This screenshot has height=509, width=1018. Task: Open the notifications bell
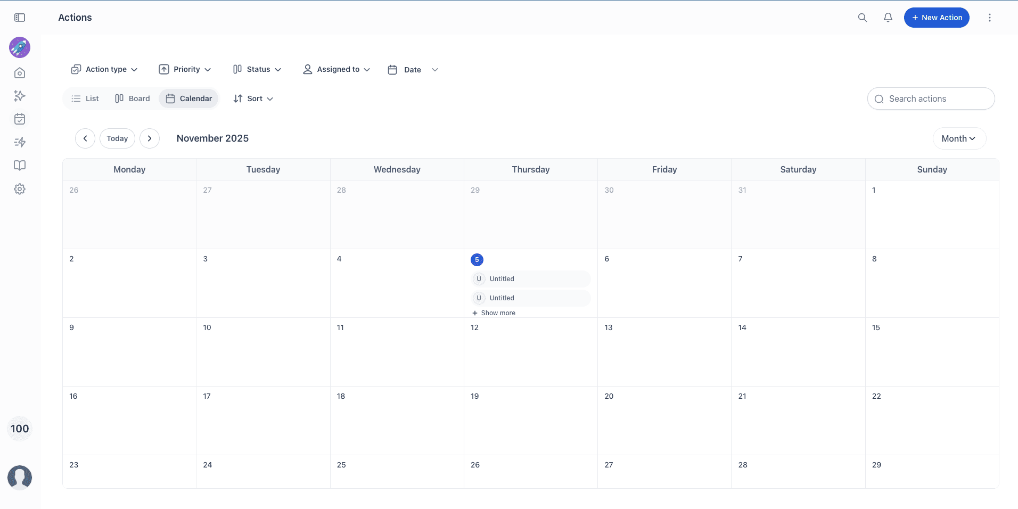pos(887,17)
